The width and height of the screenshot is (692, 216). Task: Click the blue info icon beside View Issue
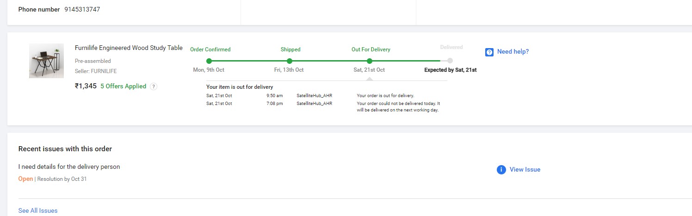(x=501, y=170)
